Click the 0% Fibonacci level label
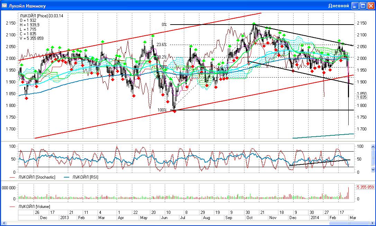The image size is (376, 226). (164, 25)
